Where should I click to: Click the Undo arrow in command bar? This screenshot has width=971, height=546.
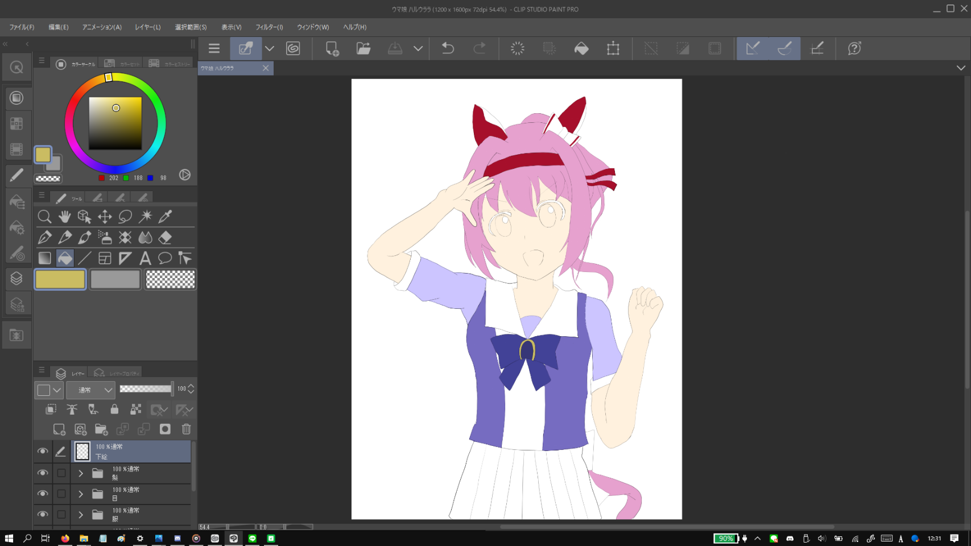[x=448, y=49]
